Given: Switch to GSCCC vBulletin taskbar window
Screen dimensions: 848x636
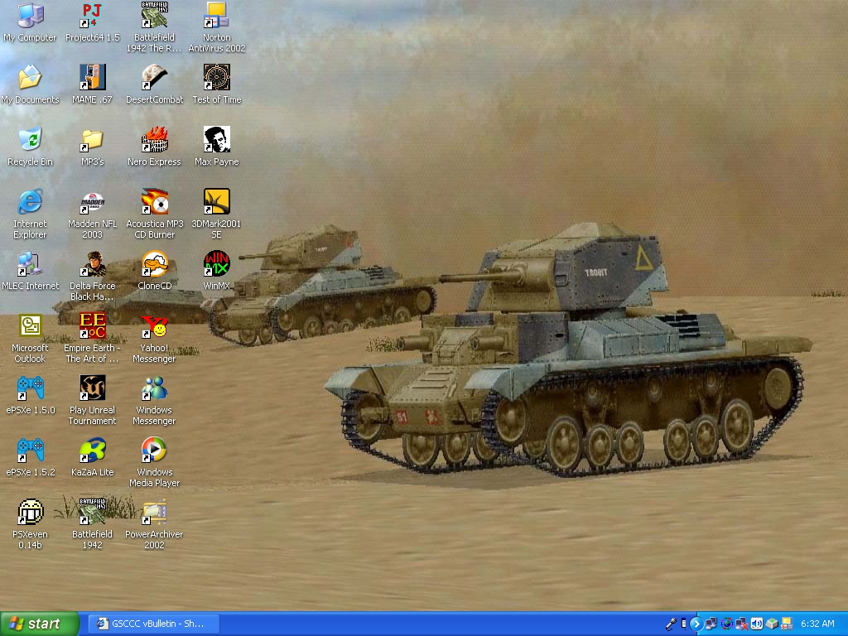Looking at the screenshot, I should click(x=153, y=624).
